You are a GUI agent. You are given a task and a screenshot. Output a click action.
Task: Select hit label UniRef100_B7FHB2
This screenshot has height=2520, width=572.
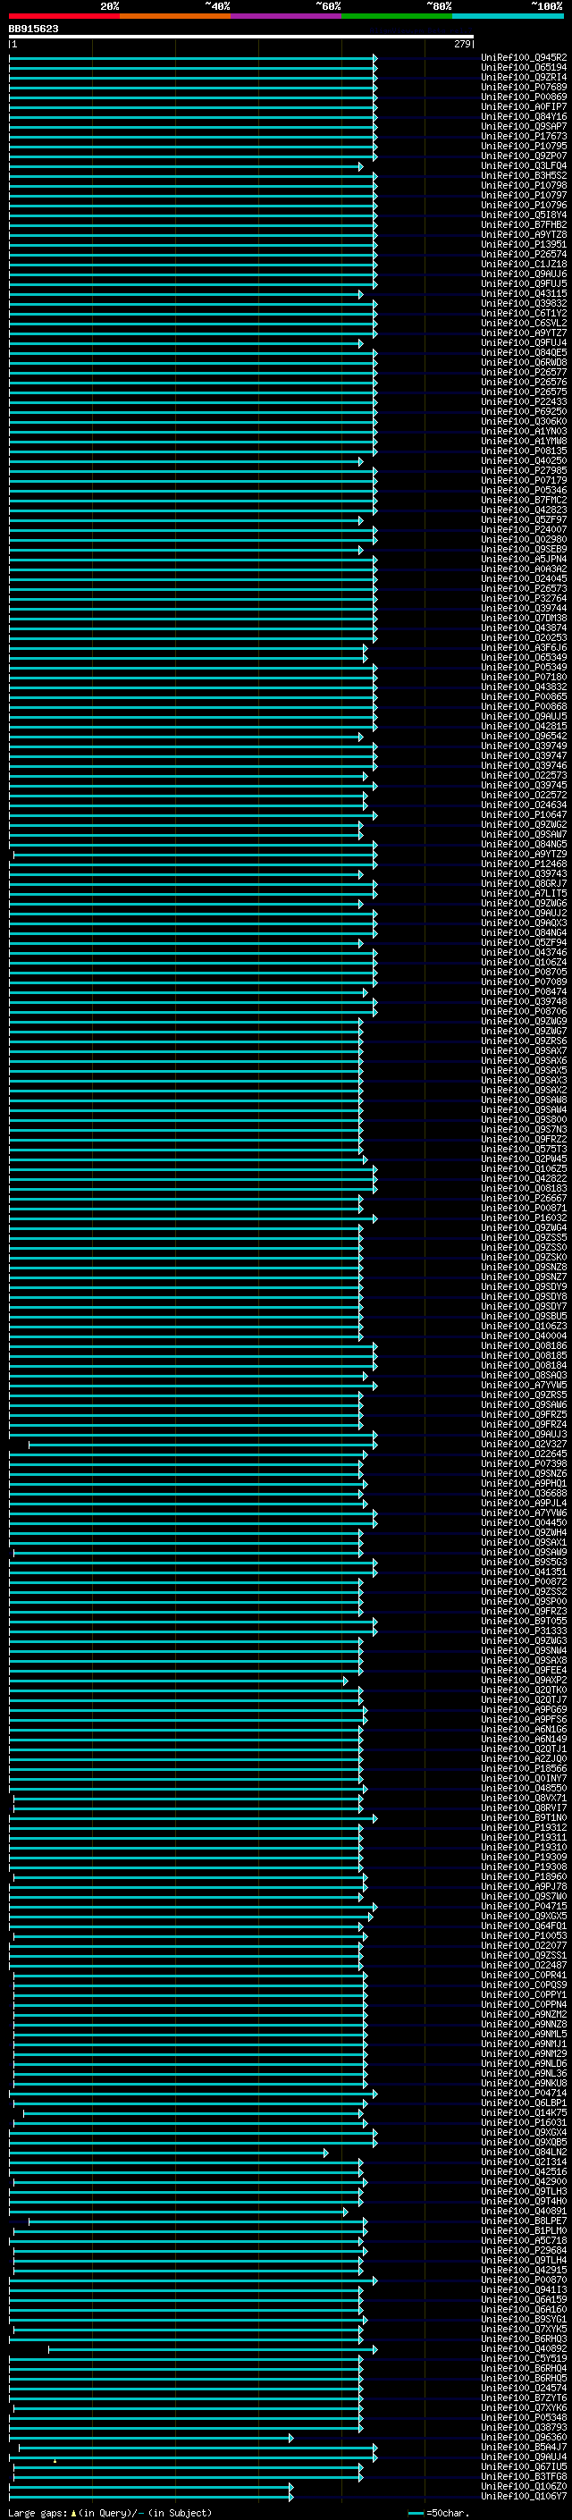pyautogui.click(x=524, y=225)
